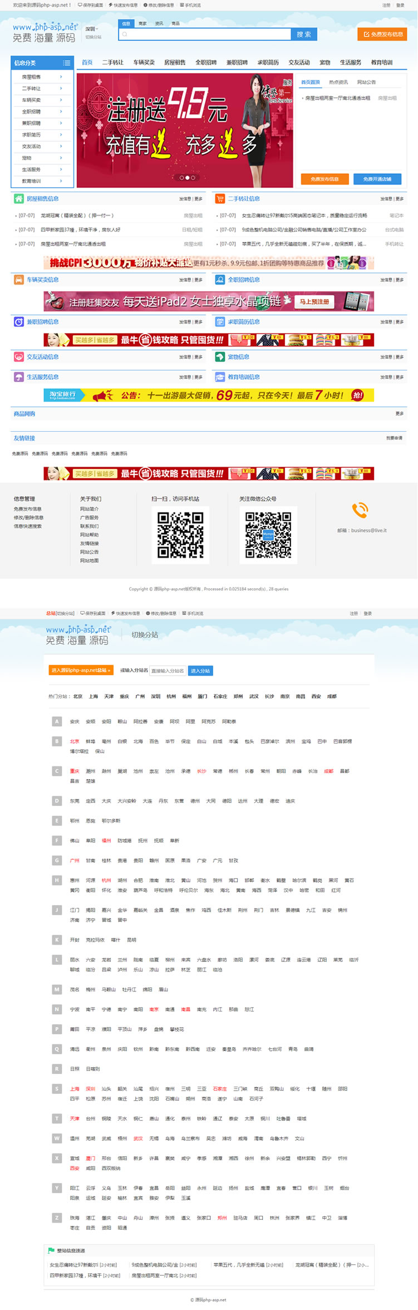The width and height of the screenshot is (418, 1310).
Task: Open 我要申请 in the 友情链接 section
Action: pyautogui.click(x=394, y=438)
